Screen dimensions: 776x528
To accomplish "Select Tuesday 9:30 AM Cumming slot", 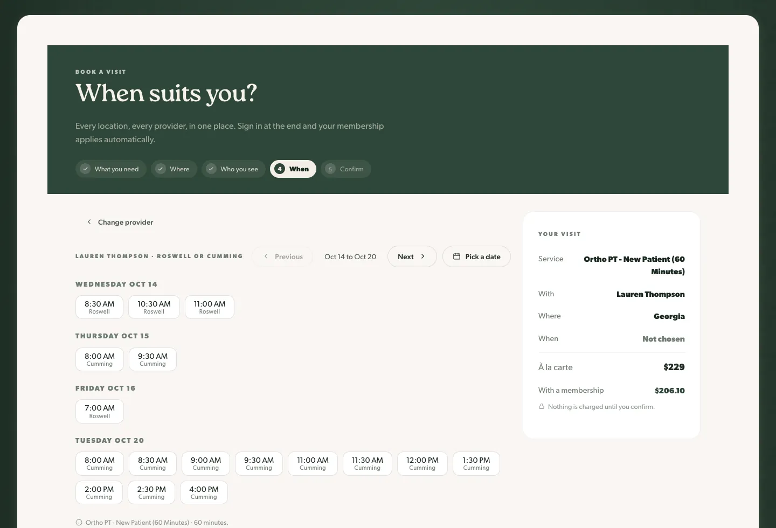I will pos(259,463).
